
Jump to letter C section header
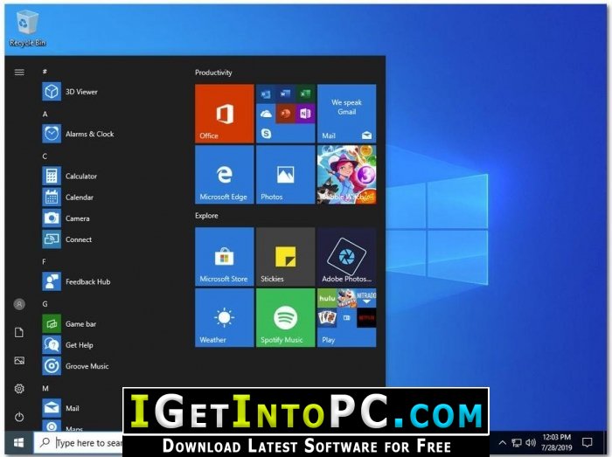(45, 156)
